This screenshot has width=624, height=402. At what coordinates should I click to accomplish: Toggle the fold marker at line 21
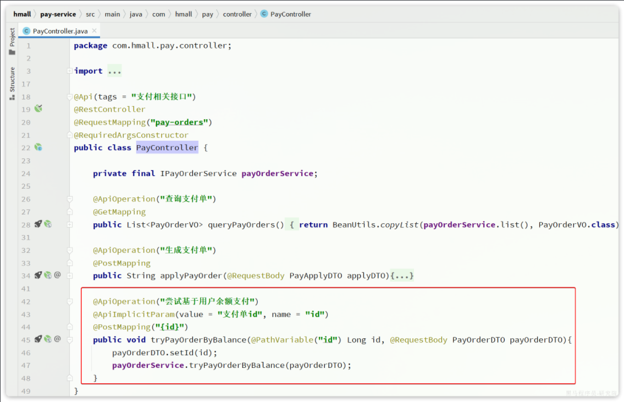(x=70, y=135)
